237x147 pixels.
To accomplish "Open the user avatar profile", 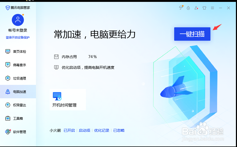I will pos(18,20).
